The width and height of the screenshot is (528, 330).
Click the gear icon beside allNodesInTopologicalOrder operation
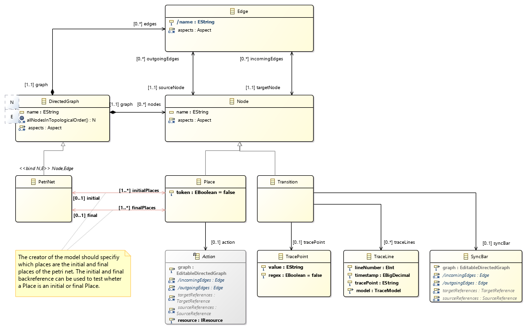(x=22, y=120)
